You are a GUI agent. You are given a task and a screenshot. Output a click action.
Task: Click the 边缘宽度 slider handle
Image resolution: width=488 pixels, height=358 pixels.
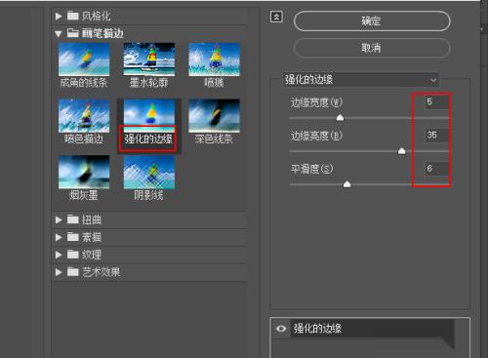click(x=340, y=117)
